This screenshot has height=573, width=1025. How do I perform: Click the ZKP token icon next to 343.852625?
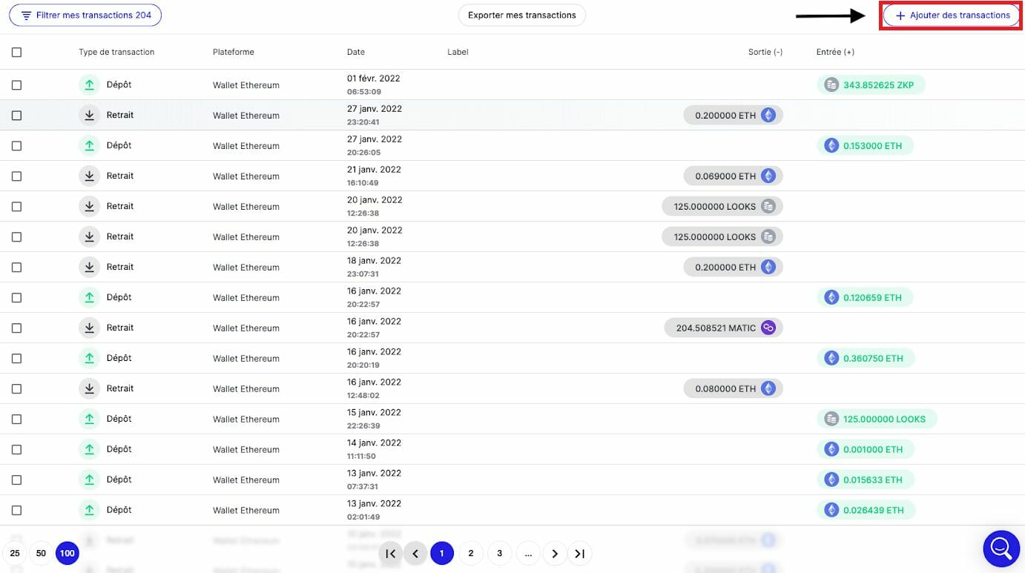pos(831,85)
